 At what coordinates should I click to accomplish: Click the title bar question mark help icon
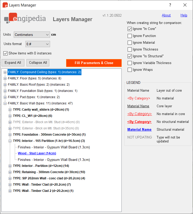[170, 5]
